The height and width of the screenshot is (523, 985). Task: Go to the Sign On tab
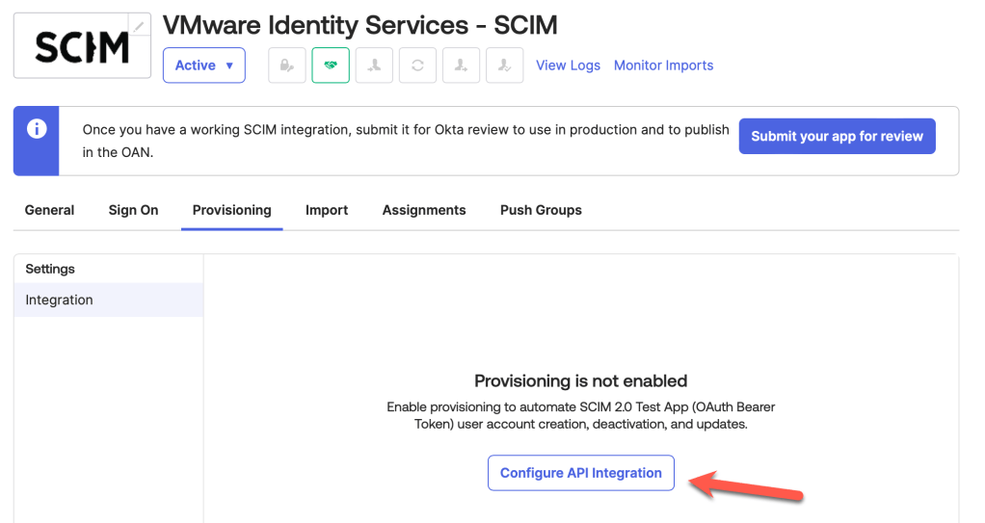pos(133,210)
